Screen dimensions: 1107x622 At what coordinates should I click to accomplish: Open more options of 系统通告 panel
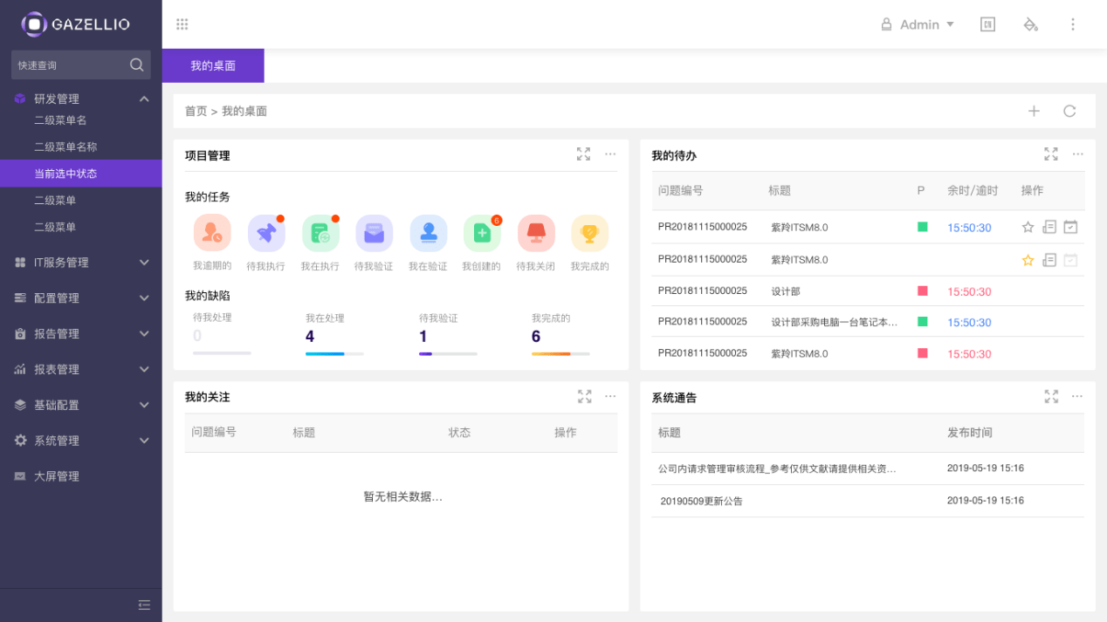point(1077,396)
